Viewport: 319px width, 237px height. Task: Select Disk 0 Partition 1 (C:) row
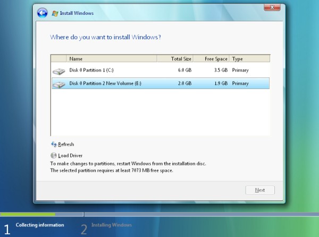coord(161,70)
